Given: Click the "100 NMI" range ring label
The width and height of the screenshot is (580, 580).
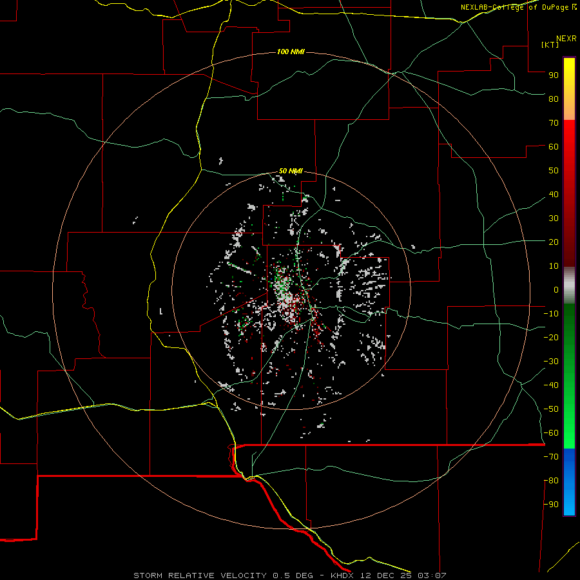Looking at the screenshot, I should (x=291, y=52).
